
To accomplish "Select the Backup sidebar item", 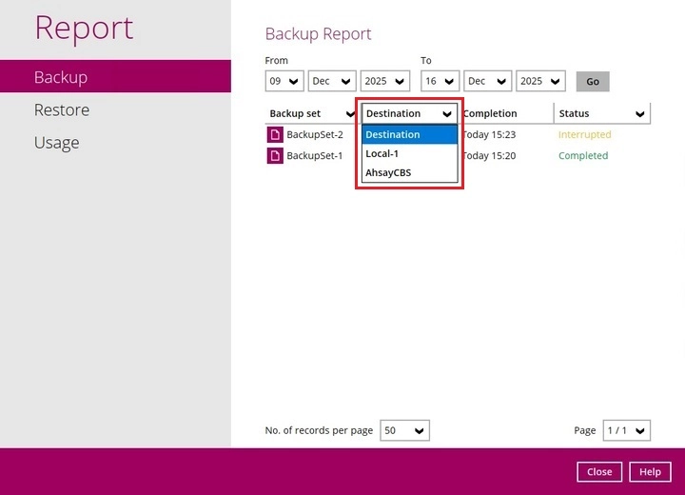I will [x=61, y=77].
